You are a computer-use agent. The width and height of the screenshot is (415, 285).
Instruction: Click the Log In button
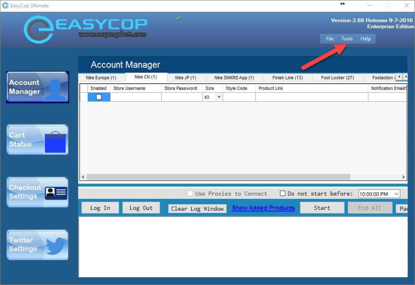100,208
